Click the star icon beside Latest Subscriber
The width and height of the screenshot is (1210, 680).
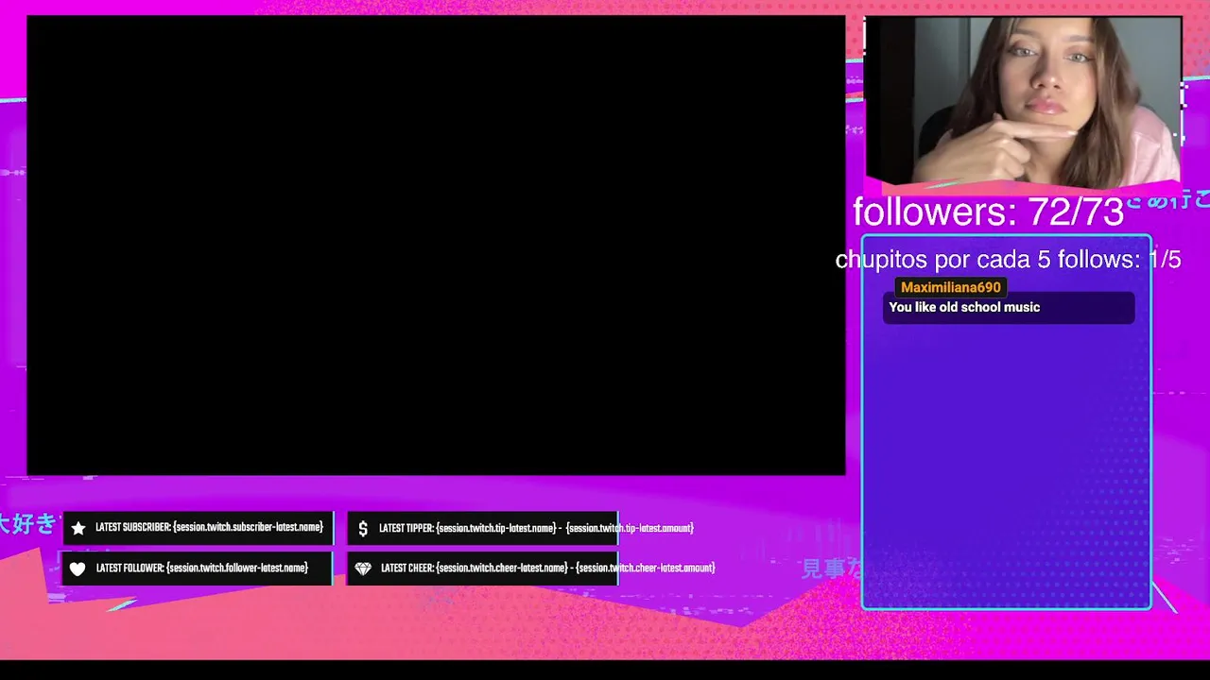(x=78, y=528)
